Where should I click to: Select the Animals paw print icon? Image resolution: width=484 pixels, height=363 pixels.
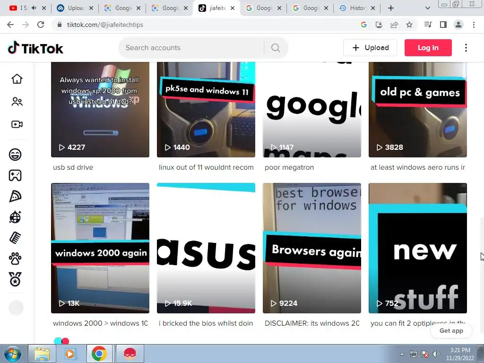tap(15, 259)
